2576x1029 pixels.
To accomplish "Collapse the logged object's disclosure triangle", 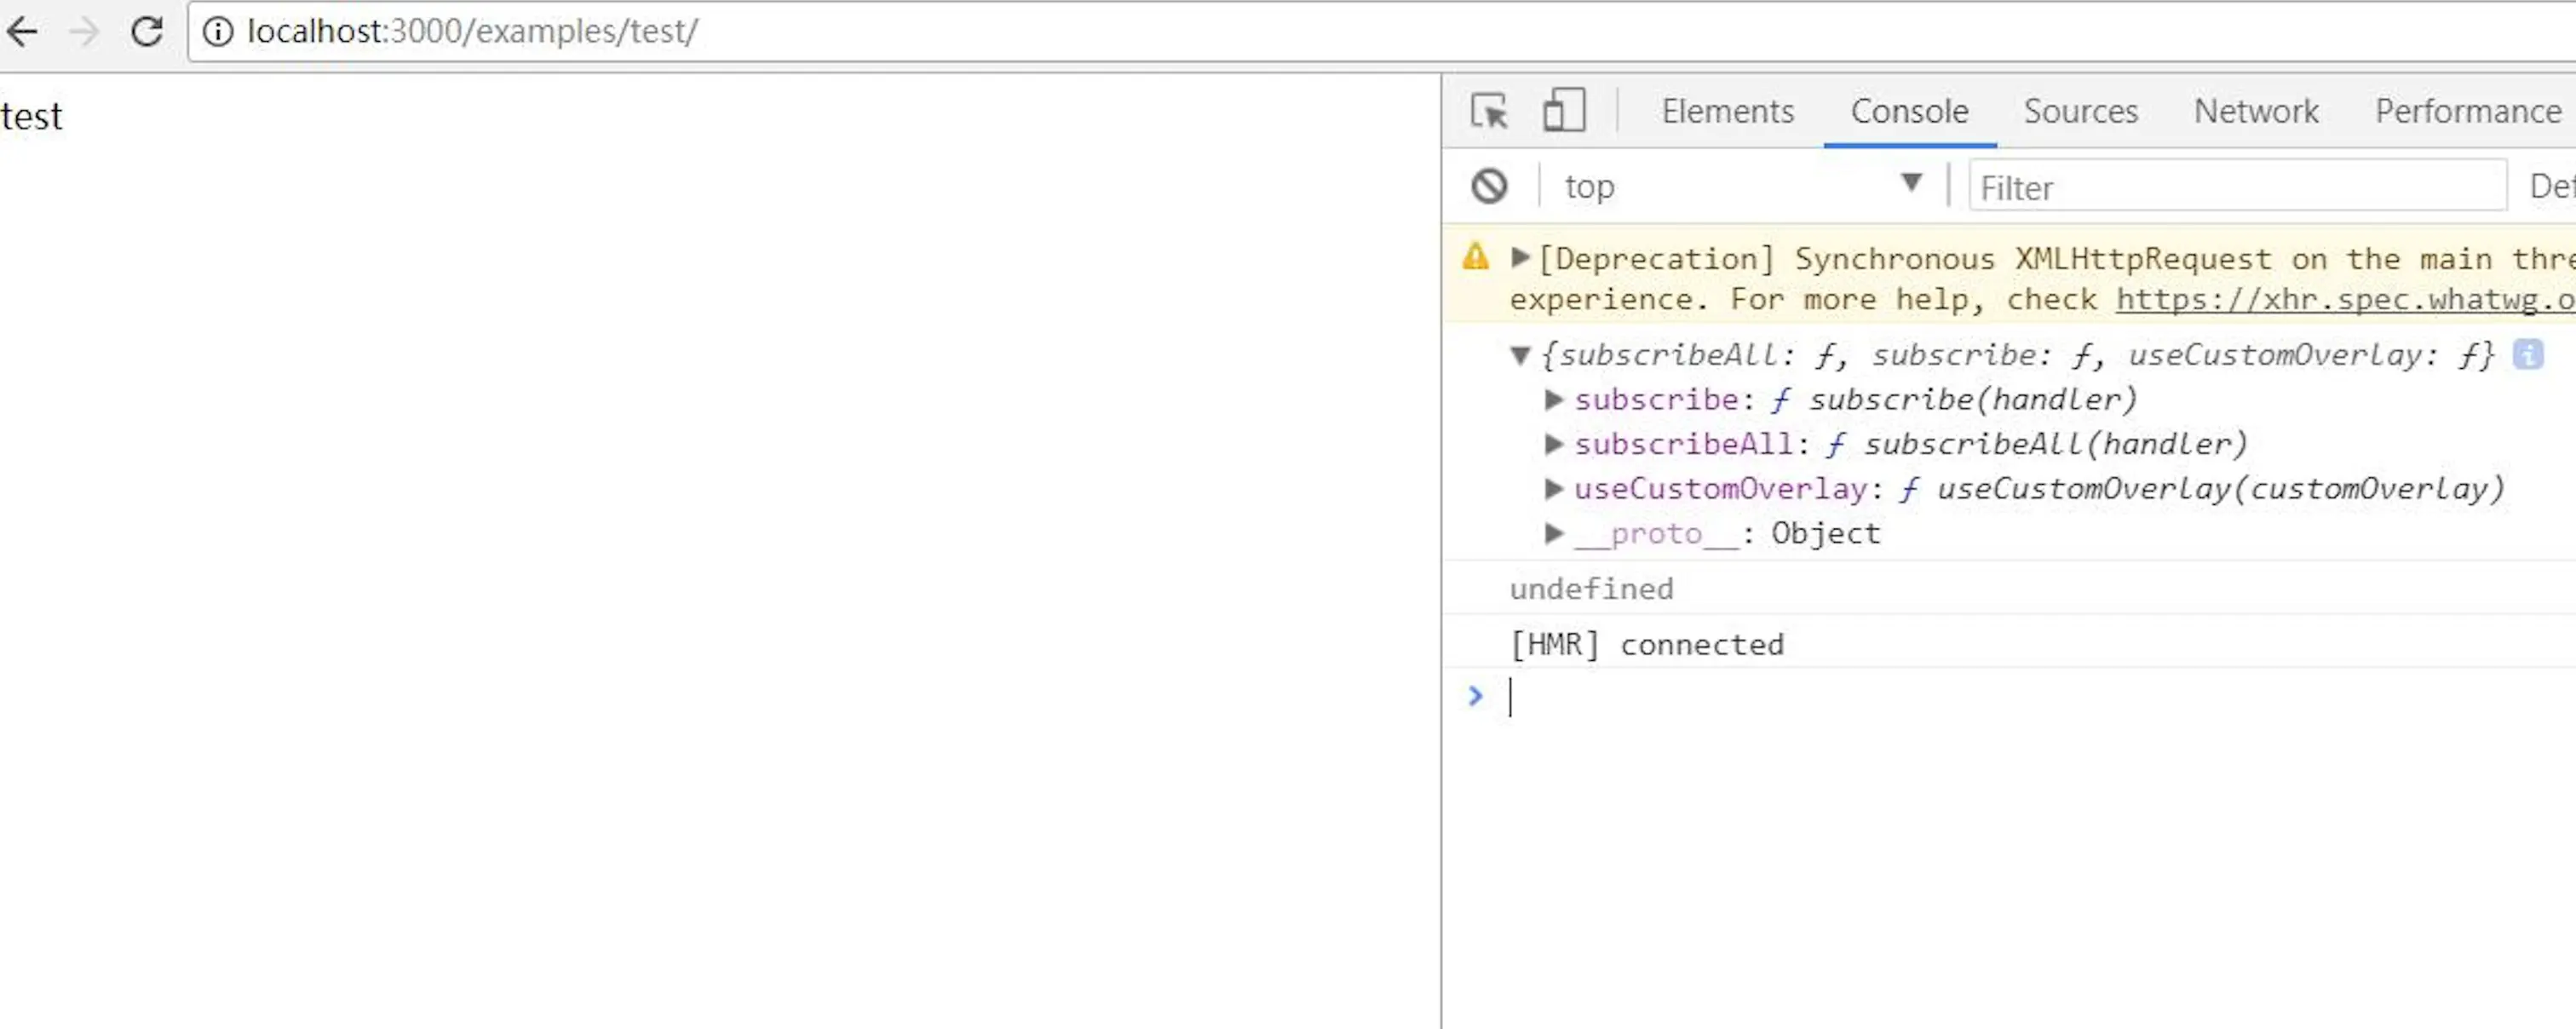I will (x=1520, y=355).
